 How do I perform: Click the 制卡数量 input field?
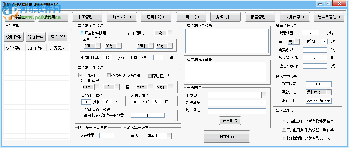pyautogui.click(x=237, y=103)
